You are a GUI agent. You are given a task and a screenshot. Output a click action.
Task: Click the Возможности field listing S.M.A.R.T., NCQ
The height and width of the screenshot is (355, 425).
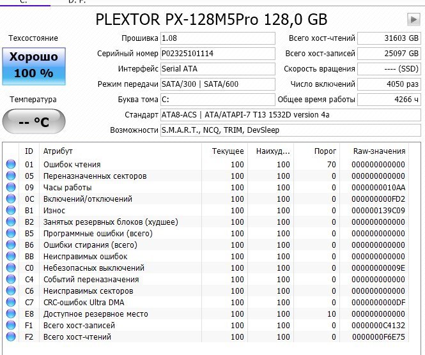tap(291, 130)
